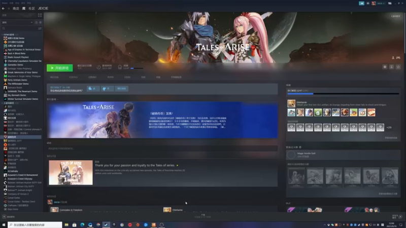Open Steam icon in Windows taskbar

tap(106, 225)
